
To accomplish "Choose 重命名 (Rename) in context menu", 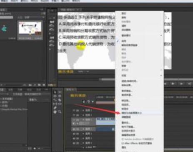I will [x=126, y=123].
